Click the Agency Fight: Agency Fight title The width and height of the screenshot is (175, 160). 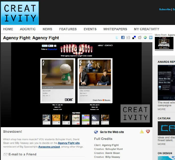(x=31, y=38)
